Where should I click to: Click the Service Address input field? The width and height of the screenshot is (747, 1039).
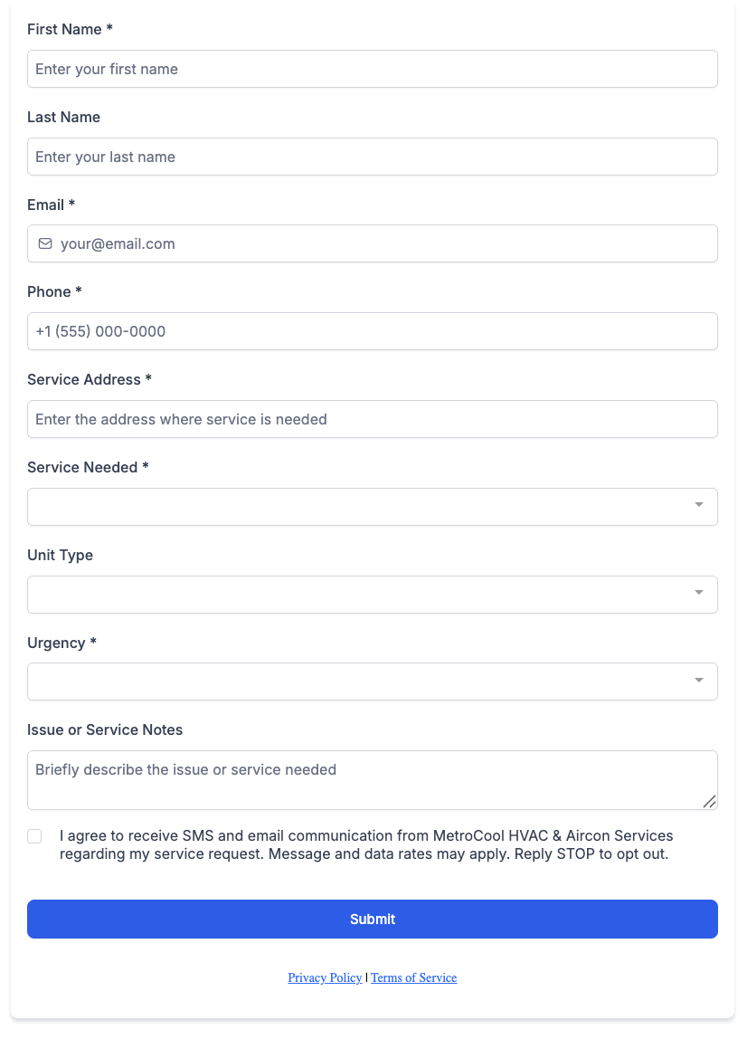coord(373,419)
